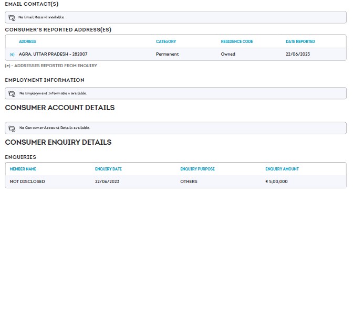The image size is (353, 311).
Task: Click the DATE REPORTED column header
Action: (300, 41)
